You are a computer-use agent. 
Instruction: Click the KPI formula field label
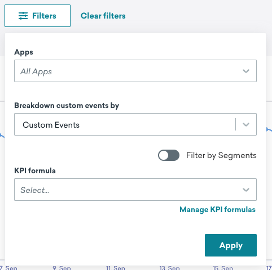click(35, 171)
